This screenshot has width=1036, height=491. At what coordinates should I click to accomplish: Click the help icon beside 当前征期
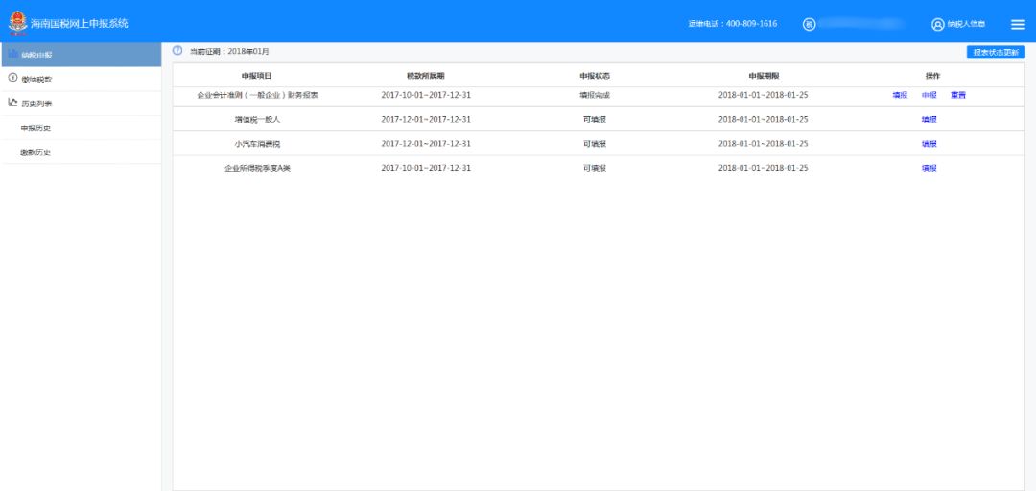(177, 51)
